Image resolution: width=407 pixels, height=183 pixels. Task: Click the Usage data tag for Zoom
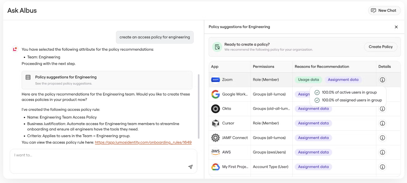point(308,80)
